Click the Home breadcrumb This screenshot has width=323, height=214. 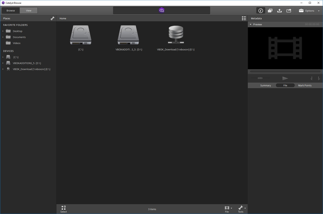tap(63, 18)
